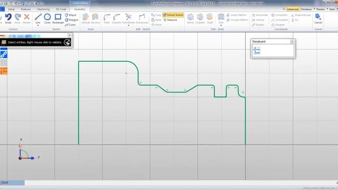The image size is (338, 190).
Task: Apply the Fix constraint
Action: coord(295,20)
